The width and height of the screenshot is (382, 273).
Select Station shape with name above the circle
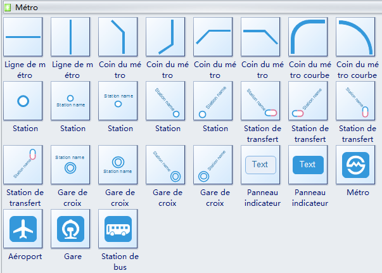coord(117,101)
